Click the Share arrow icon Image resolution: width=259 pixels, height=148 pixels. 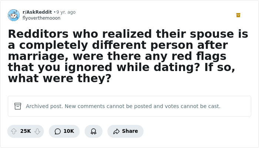click(x=116, y=131)
